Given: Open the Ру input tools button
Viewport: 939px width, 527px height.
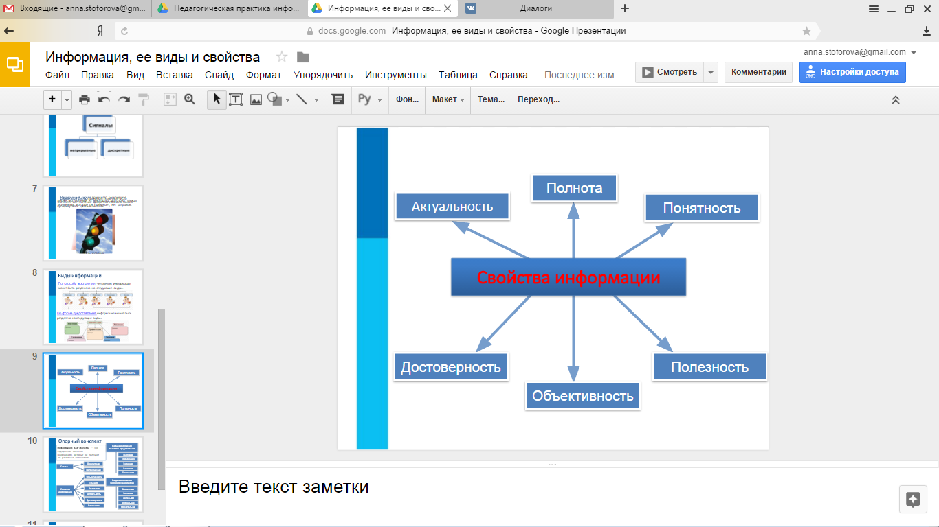Looking at the screenshot, I should (365, 99).
